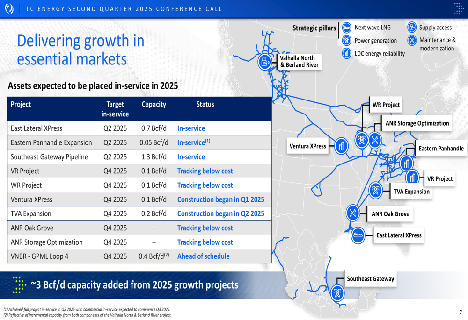Select the Valhalla North & Berland River marker icon
Image resolution: width=468 pixels, height=320 pixels.
click(x=265, y=62)
